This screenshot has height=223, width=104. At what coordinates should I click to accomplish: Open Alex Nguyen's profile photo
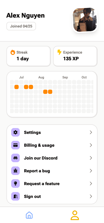85,20
